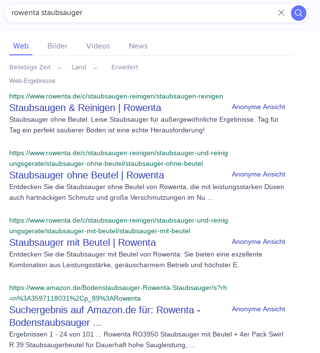Click Anonyme Ansicht for the 'mit Beutel' result

259,242
